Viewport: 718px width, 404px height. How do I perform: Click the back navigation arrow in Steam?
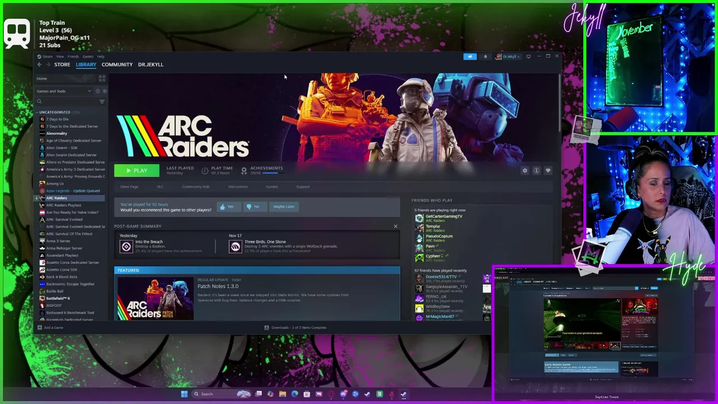click(x=39, y=65)
